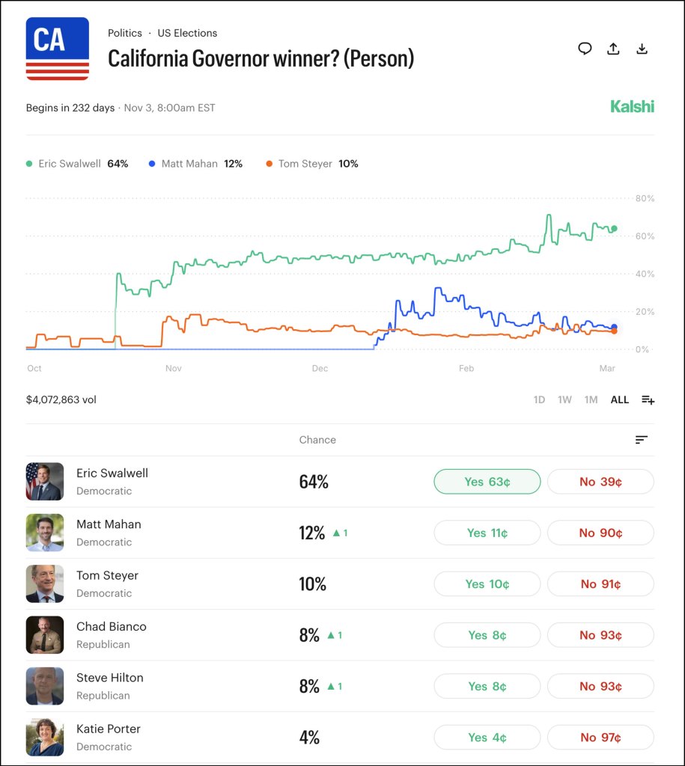Buy Yes 63¢ for Eric Swalwell

pyautogui.click(x=487, y=482)
